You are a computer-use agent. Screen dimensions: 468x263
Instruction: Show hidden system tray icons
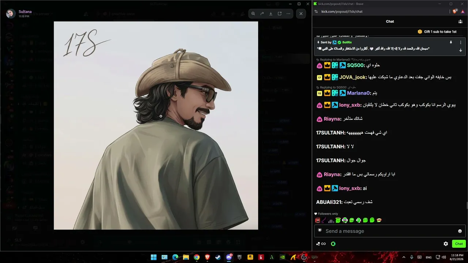tap(404, 257)
